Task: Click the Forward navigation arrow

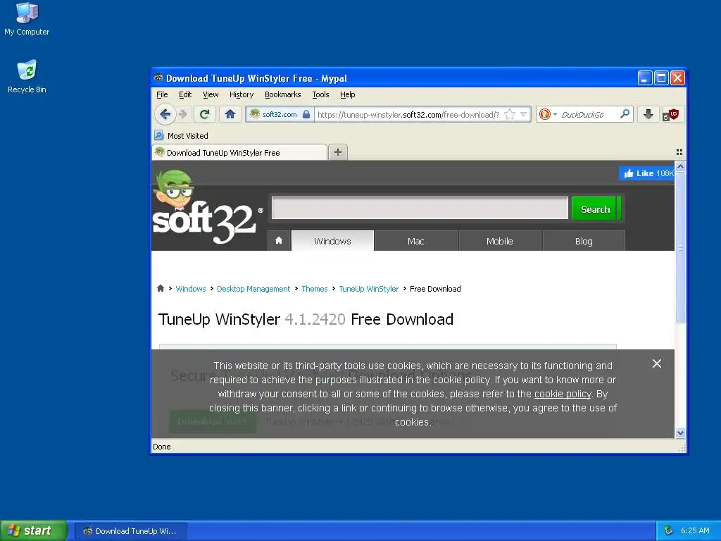Action: coord(183,114)
